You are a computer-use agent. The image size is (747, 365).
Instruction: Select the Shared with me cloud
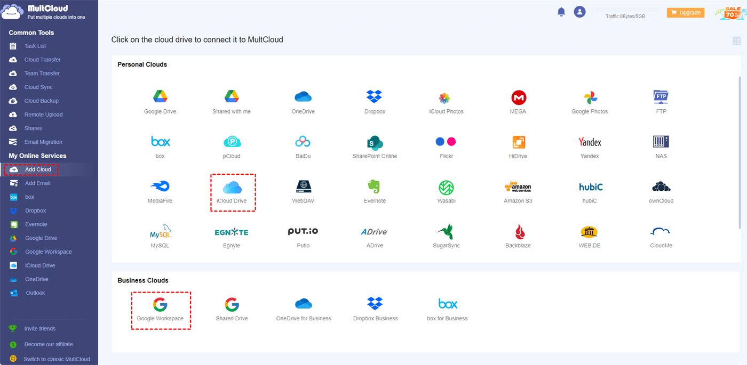[x=232, y=102]
